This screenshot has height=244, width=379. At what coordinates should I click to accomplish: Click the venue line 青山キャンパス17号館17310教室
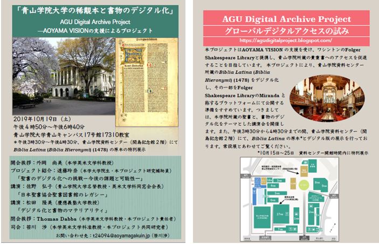[71, 134]
